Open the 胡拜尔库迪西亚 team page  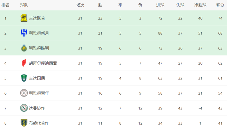pyautogui.click(x=43, y=63)
